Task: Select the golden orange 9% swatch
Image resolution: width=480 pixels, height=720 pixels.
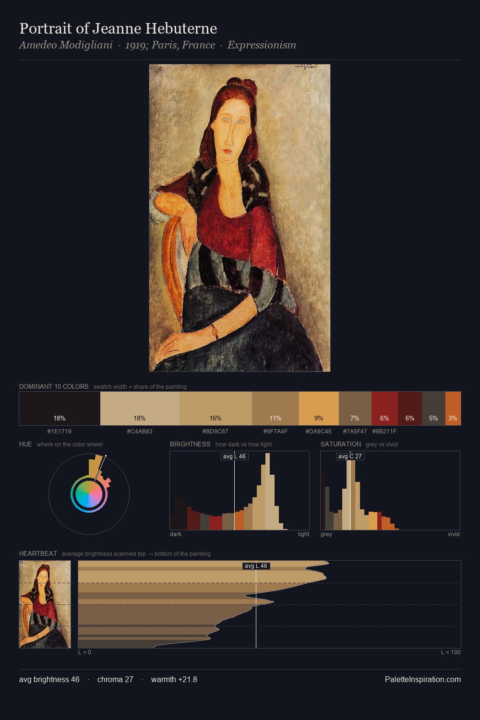Action: [319, 408]
